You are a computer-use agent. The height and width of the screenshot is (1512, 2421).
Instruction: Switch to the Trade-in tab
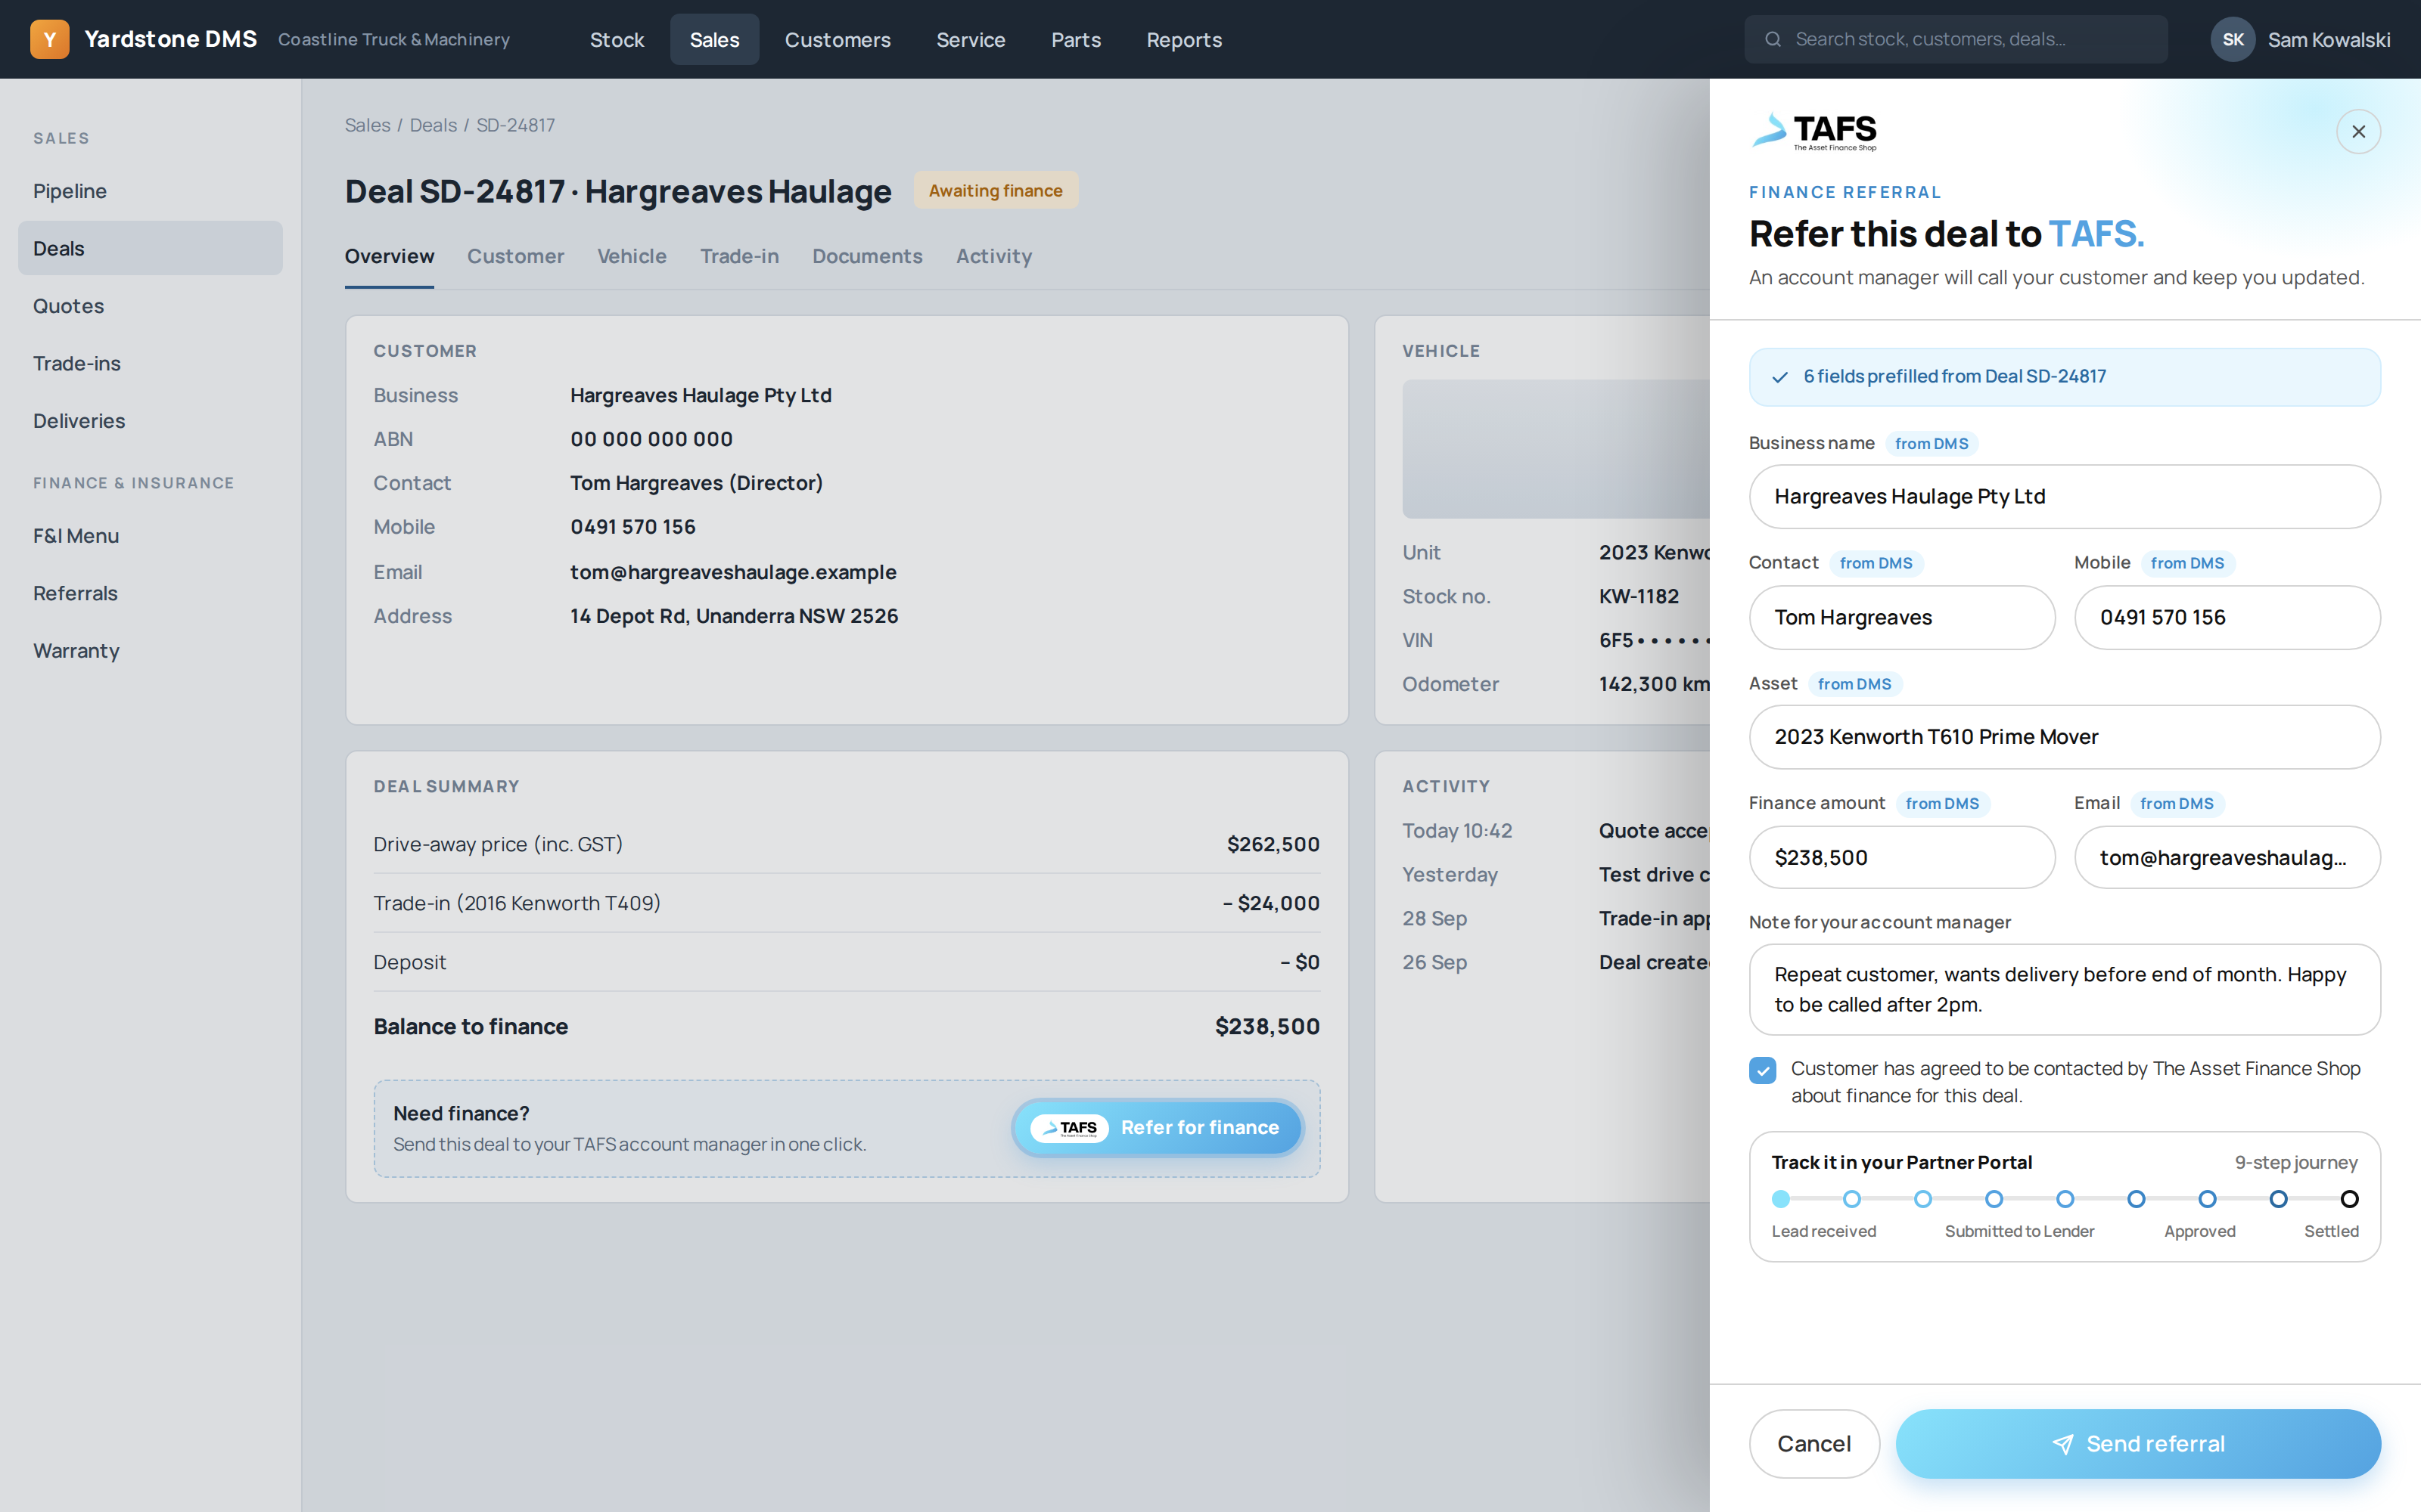click(x=739, y=256)
